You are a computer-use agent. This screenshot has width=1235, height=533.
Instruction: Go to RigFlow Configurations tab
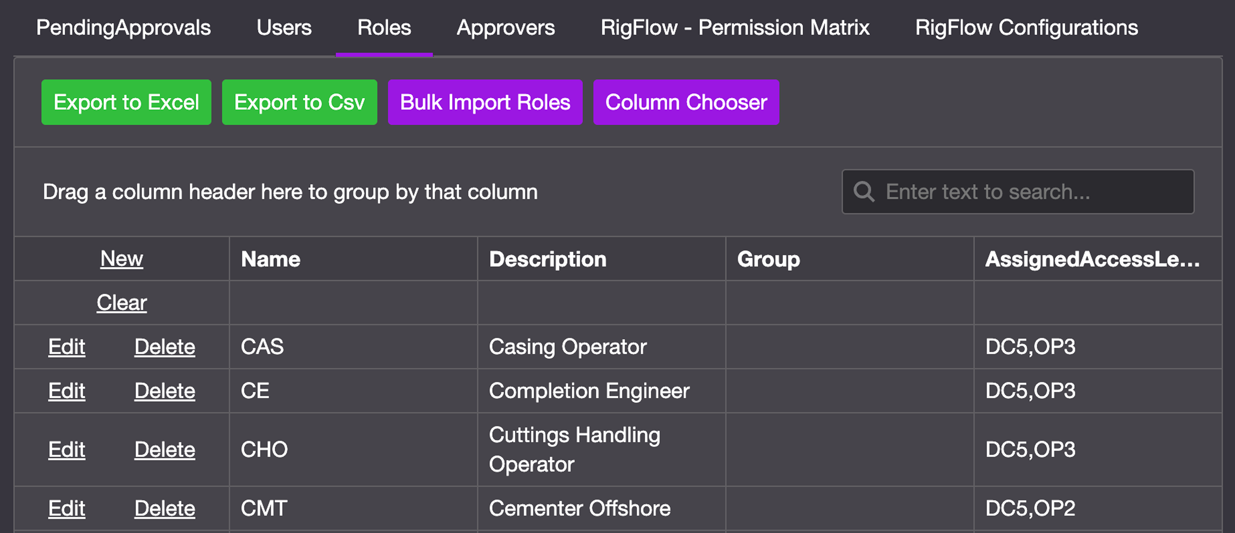[x=1026, y=28]
